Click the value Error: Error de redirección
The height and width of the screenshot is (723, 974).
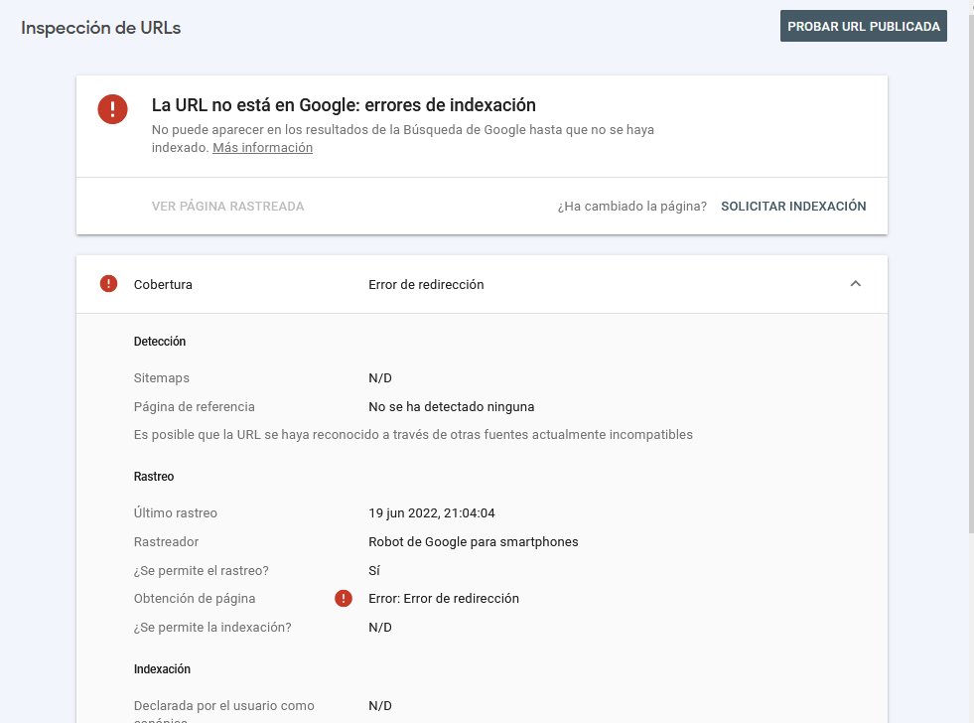pos(444,599)
